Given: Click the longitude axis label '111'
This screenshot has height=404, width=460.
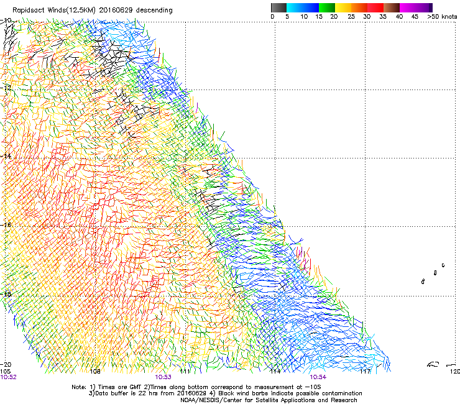Looking at the screenshot, I should (x=185, y=372).
